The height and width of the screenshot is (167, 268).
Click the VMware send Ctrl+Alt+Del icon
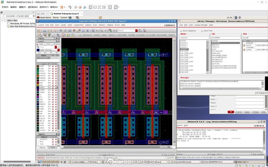70,7
